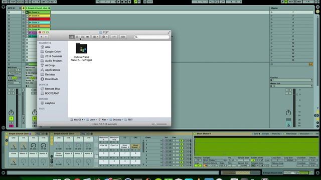Open Applications in the Finder sidebar
The width and height of the screenshot is (321, 180).
(x=52, y=70)
